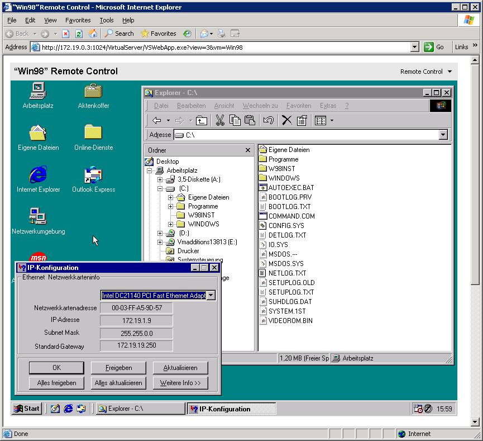Click Freigeben button
The width and height of the screenshot is (483, 441).
coord(118,368)
